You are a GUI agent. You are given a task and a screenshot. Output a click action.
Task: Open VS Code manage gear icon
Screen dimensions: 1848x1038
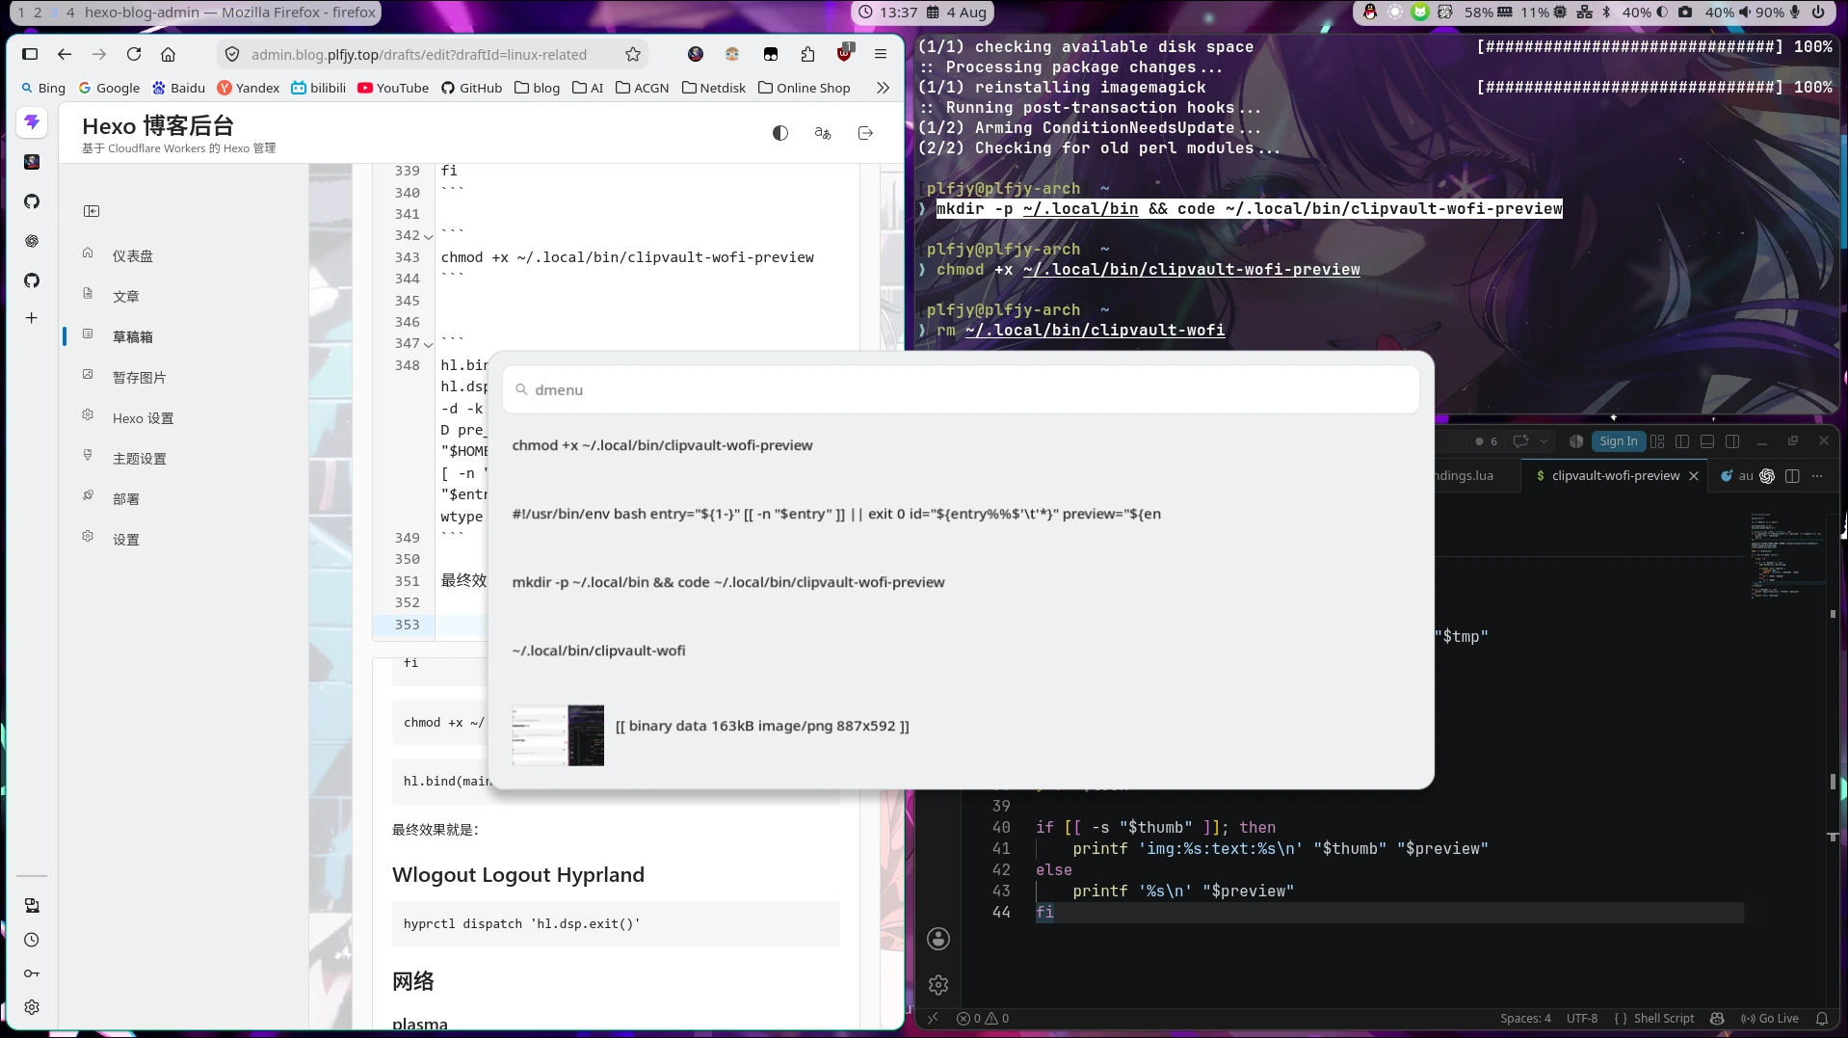pos(938,984)
